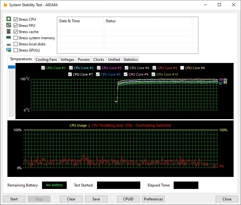Enable CPU Core #6 temperature graph
The height and width of the screenshot is (205, 241).
click(x=182, y=68)
